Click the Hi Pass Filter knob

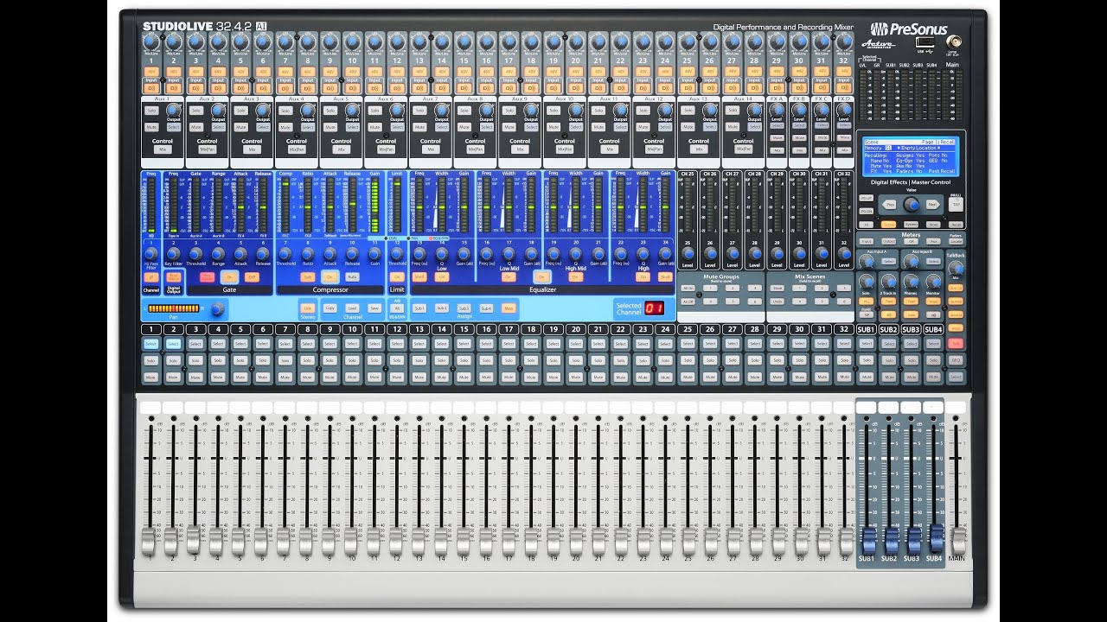click(x=151, y=254)
